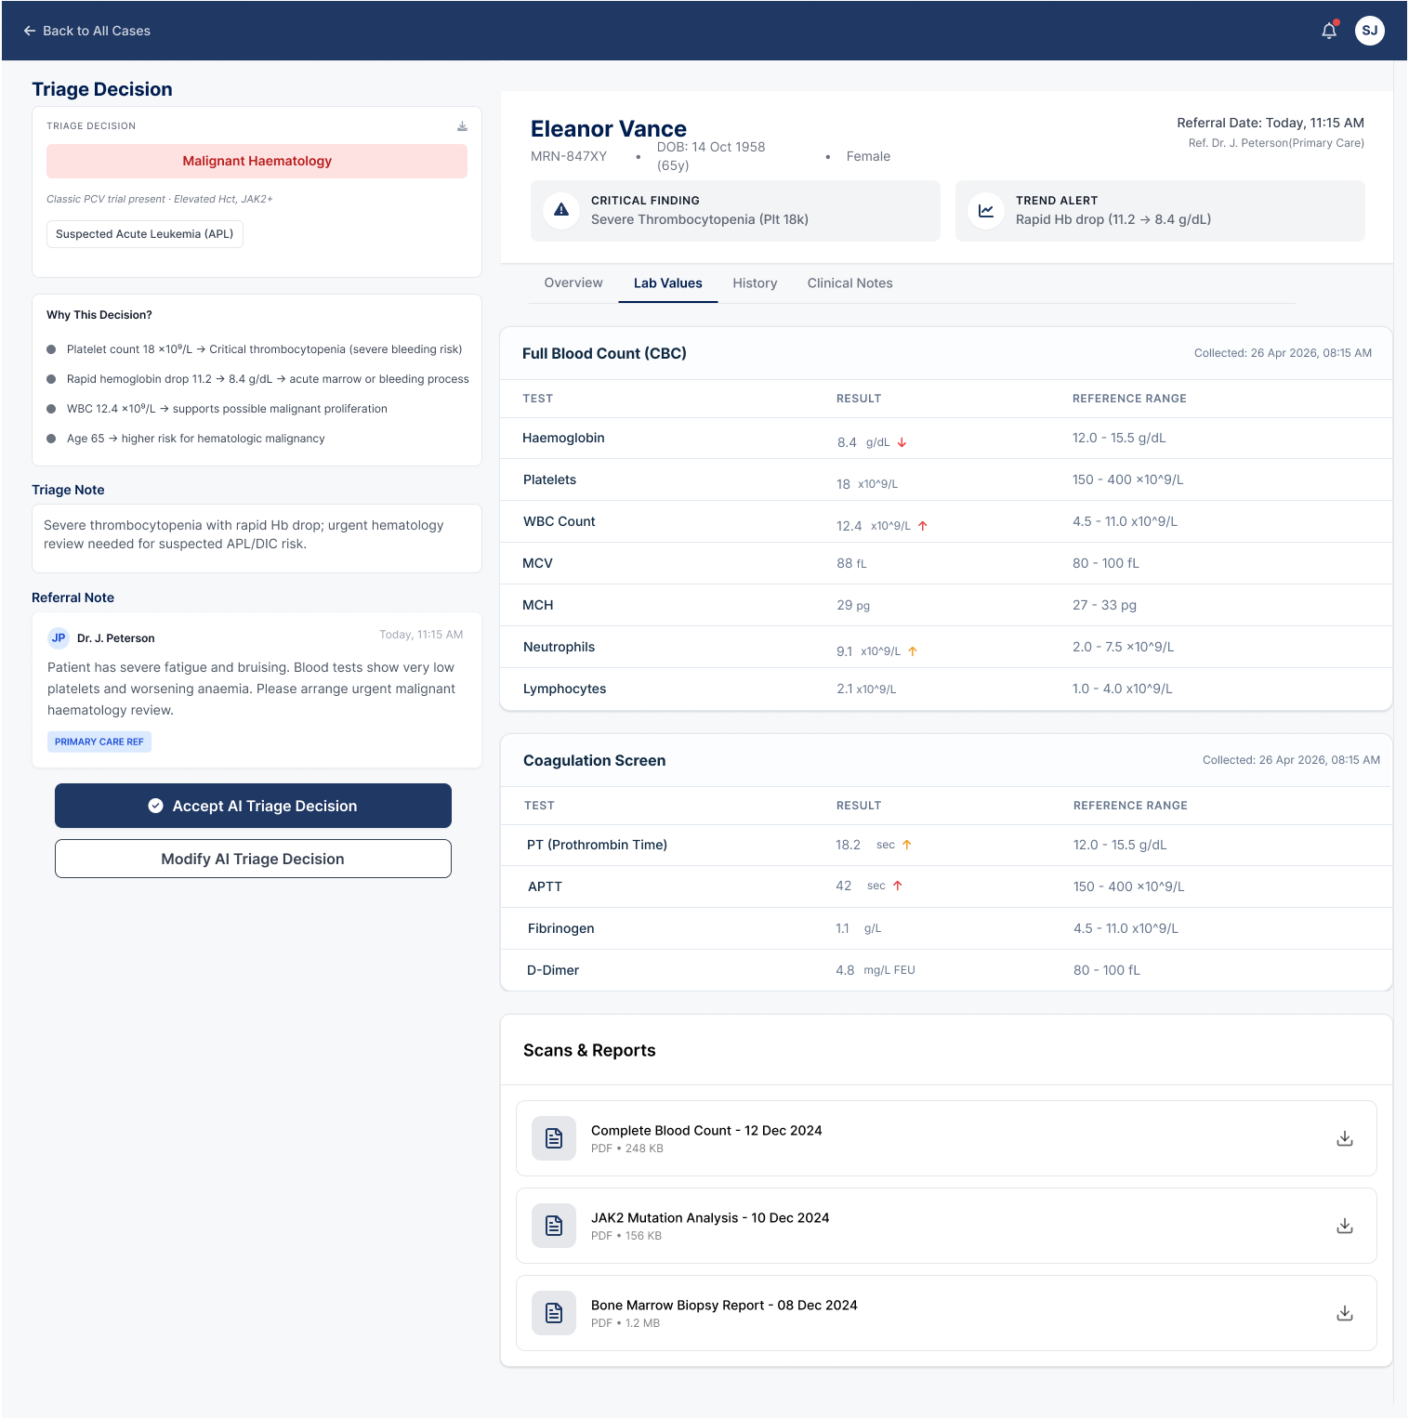The image size is (1409, 1418).
Task: Download the triage decision card
Action: (x=462, y=126)
